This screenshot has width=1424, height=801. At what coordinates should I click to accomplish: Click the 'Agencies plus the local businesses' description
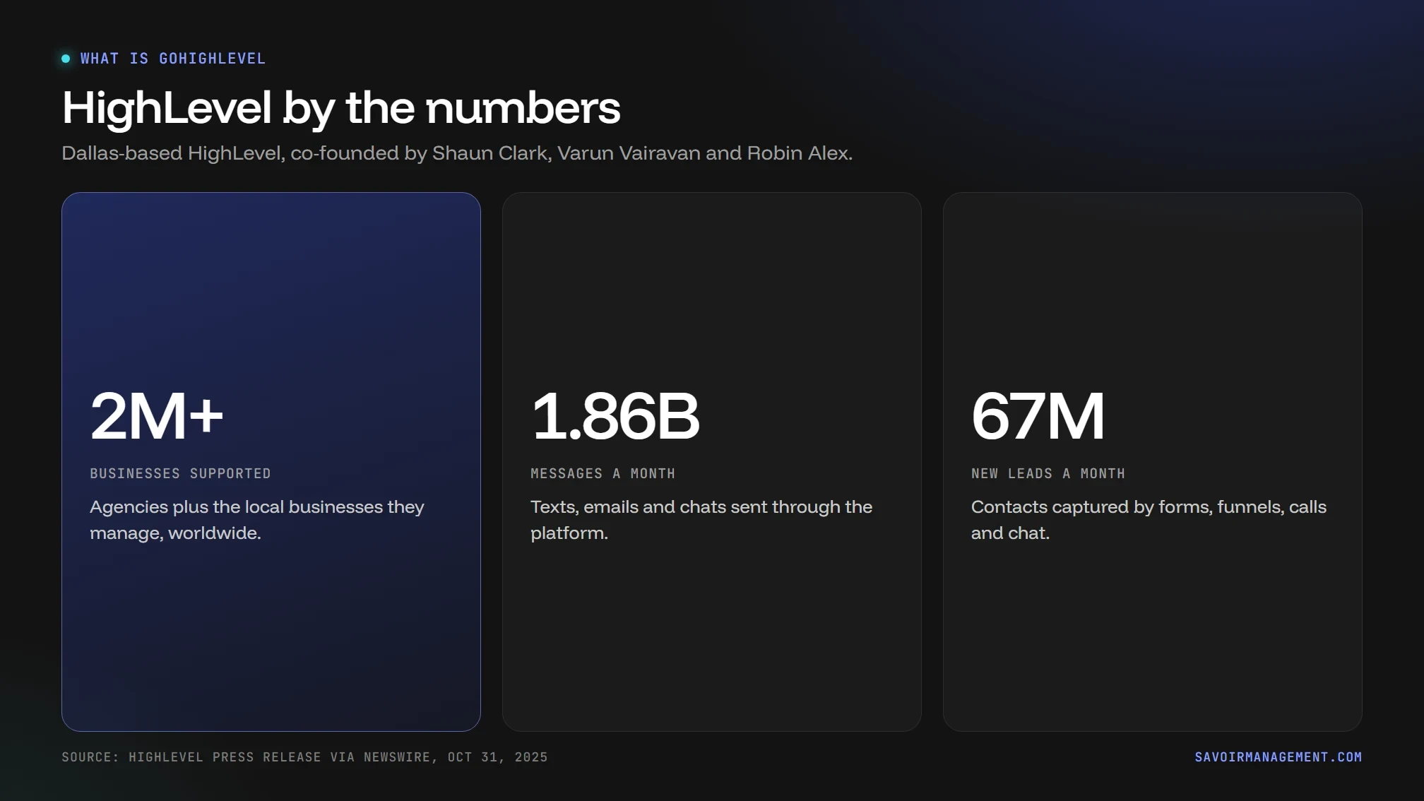click(x=257, y=520)
